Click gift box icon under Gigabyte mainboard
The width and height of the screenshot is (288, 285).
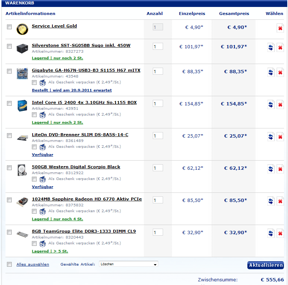[43, 83]
